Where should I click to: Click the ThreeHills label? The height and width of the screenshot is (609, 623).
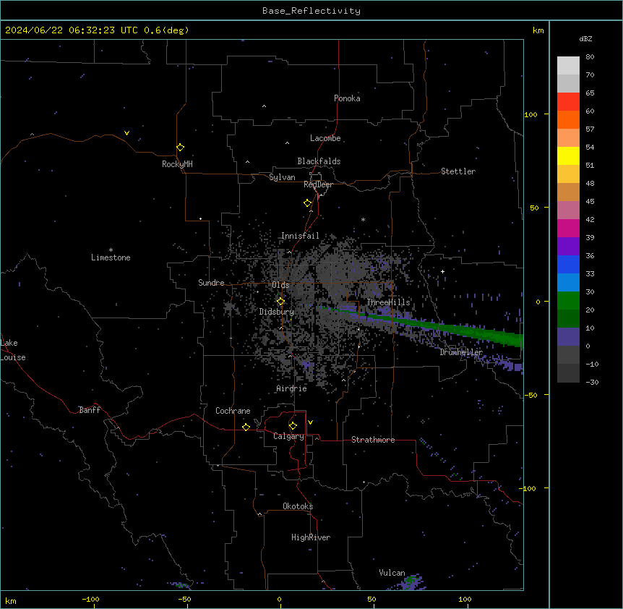[x=389, y=302]
